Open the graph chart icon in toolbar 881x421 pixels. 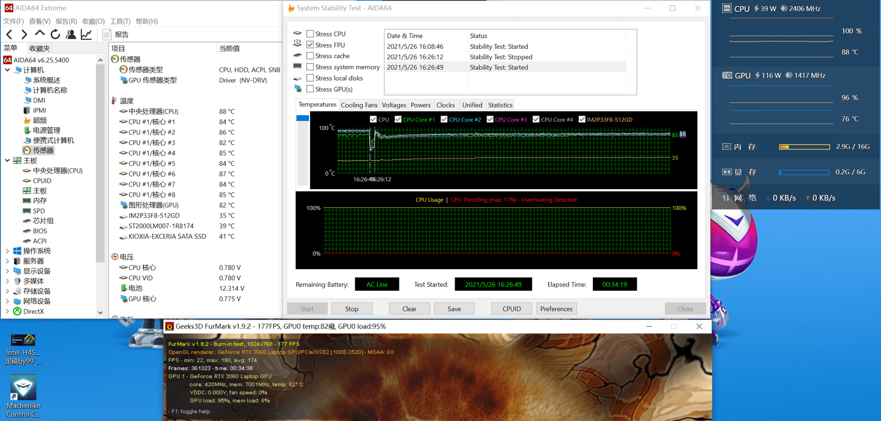click(86, 35)
